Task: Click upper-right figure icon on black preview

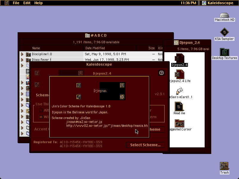Action: click(x=122, y=85)
